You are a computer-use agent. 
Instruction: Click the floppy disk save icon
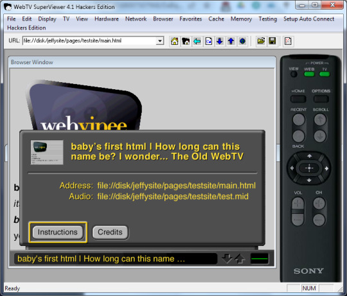point(272,41)
